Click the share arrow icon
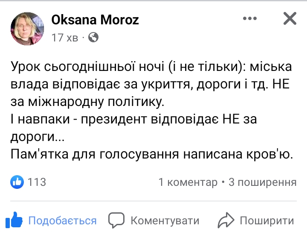Viewport: 307px width, 232px height. coord(226,220)
